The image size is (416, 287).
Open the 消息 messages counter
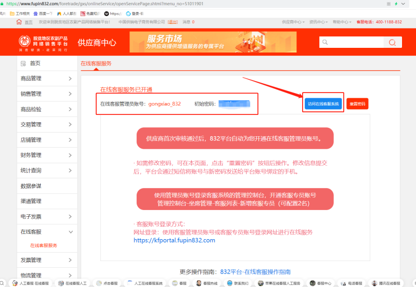click(188, 22)
